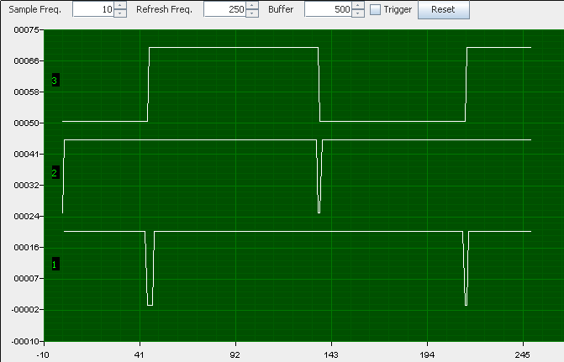Click the Reset button

coord(444,10)
